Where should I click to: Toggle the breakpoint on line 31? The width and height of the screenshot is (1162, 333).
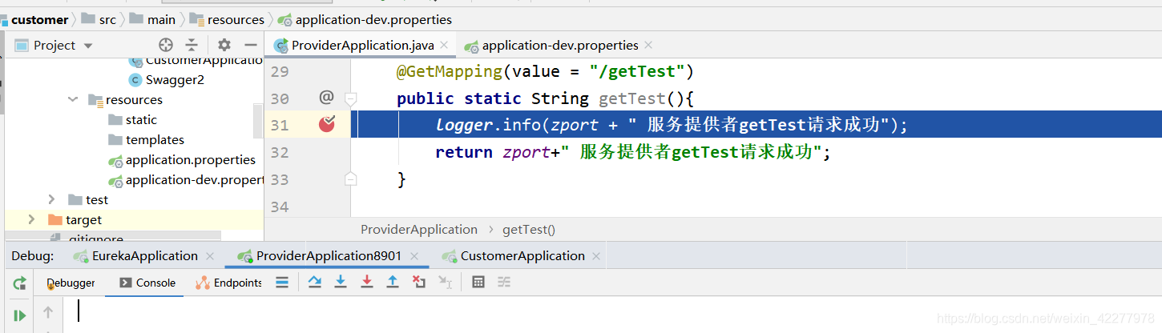tap(327, 124)
